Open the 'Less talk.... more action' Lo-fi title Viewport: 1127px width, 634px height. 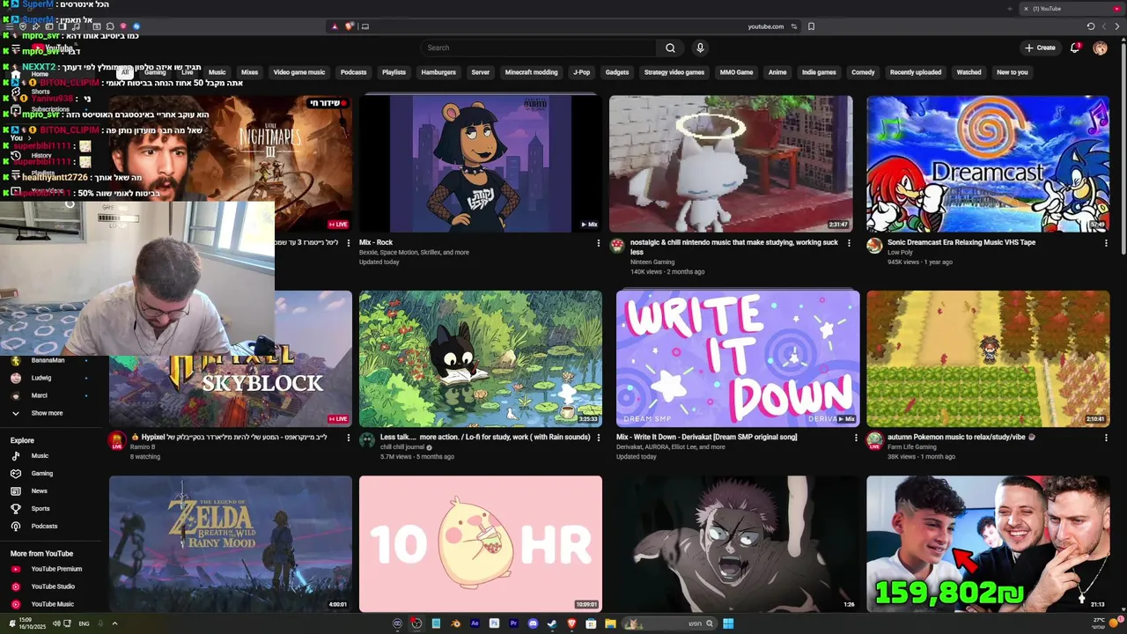(x=485, y=437)
